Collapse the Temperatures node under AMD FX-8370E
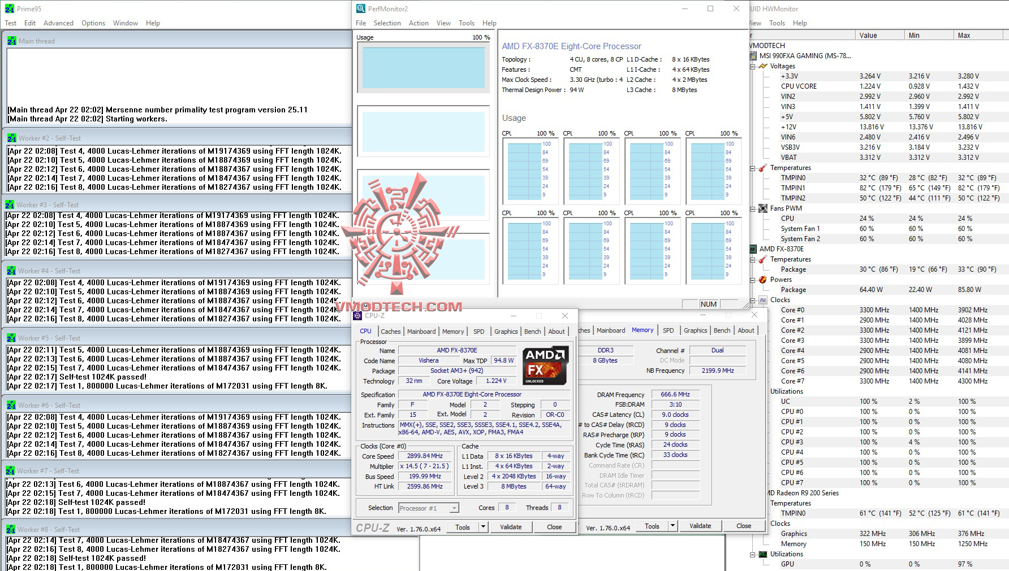The width and height of the screenshot is (1009, 571). point(753,259)
